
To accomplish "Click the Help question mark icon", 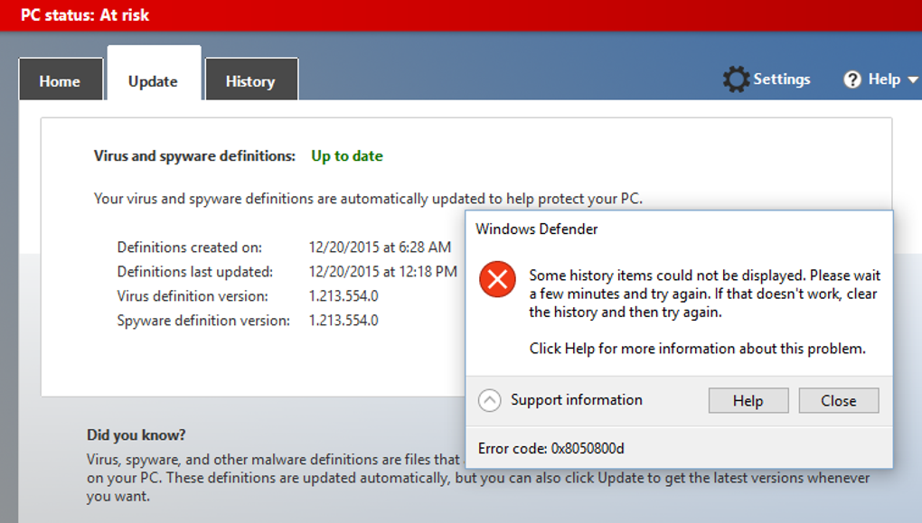I will coord(852,79).
